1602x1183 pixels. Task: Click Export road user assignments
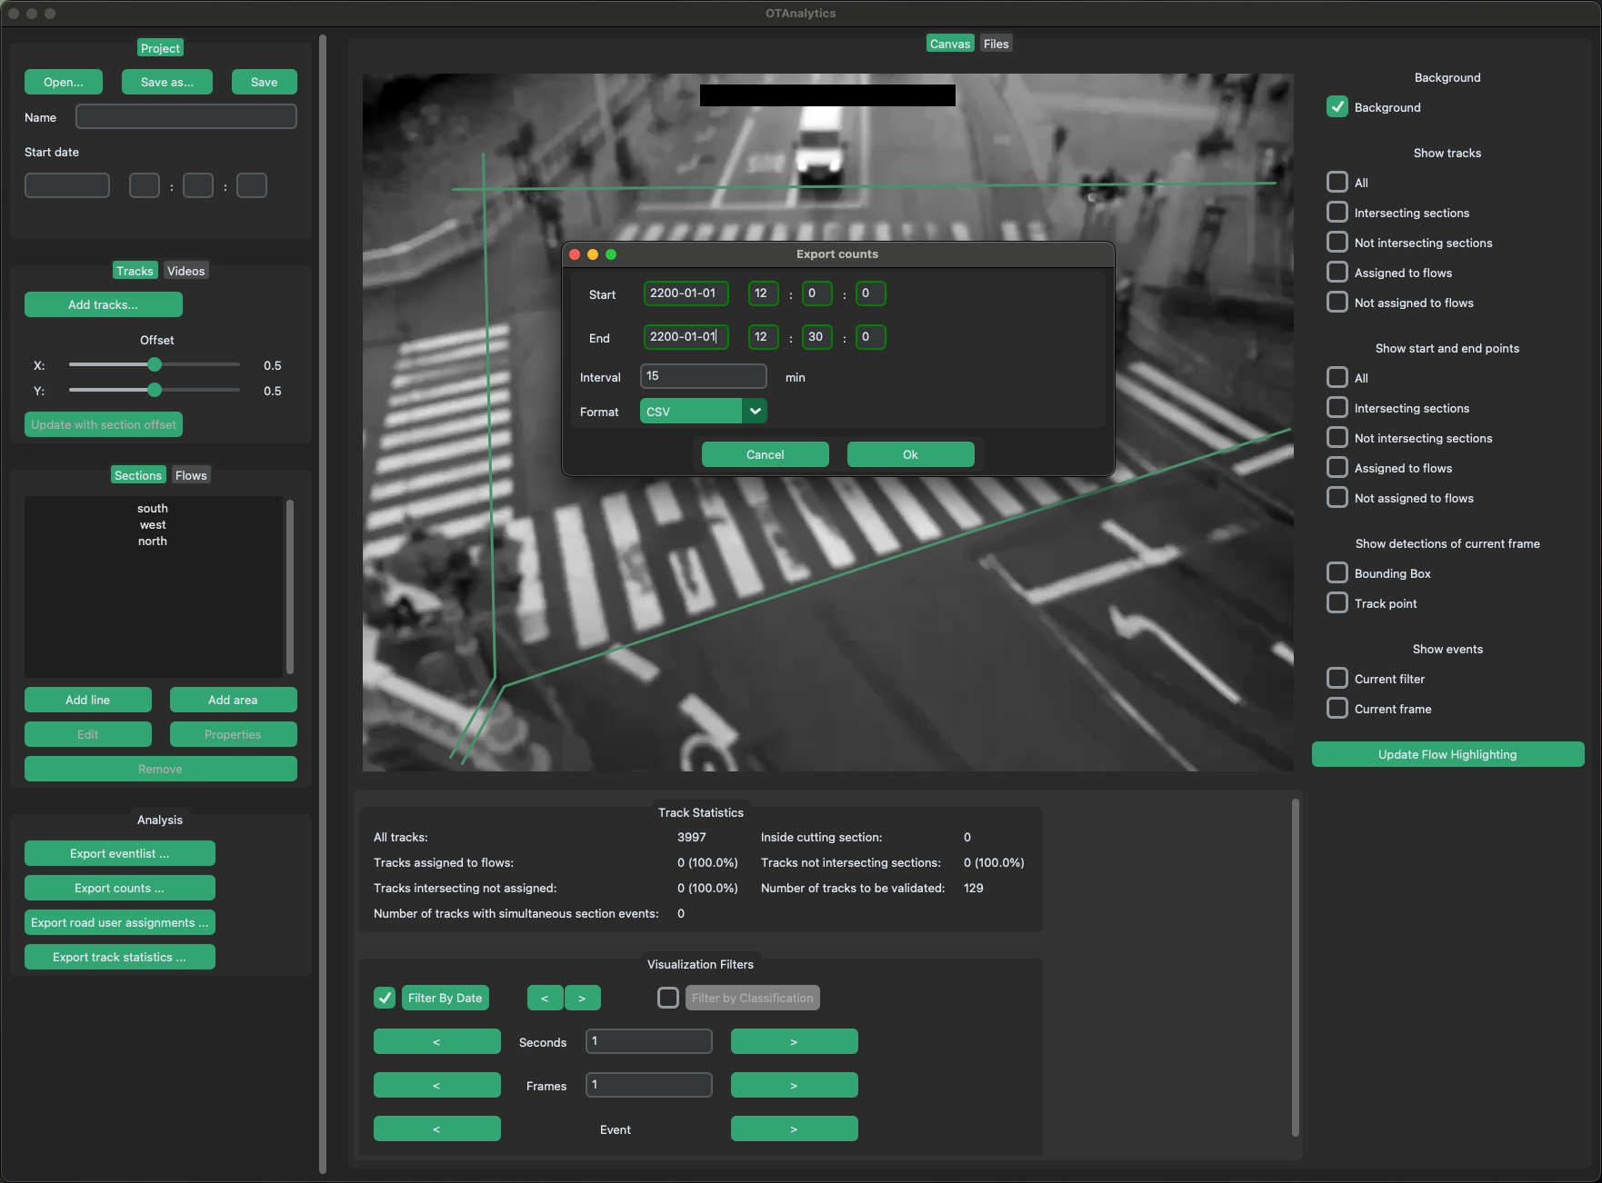point(119,922)
